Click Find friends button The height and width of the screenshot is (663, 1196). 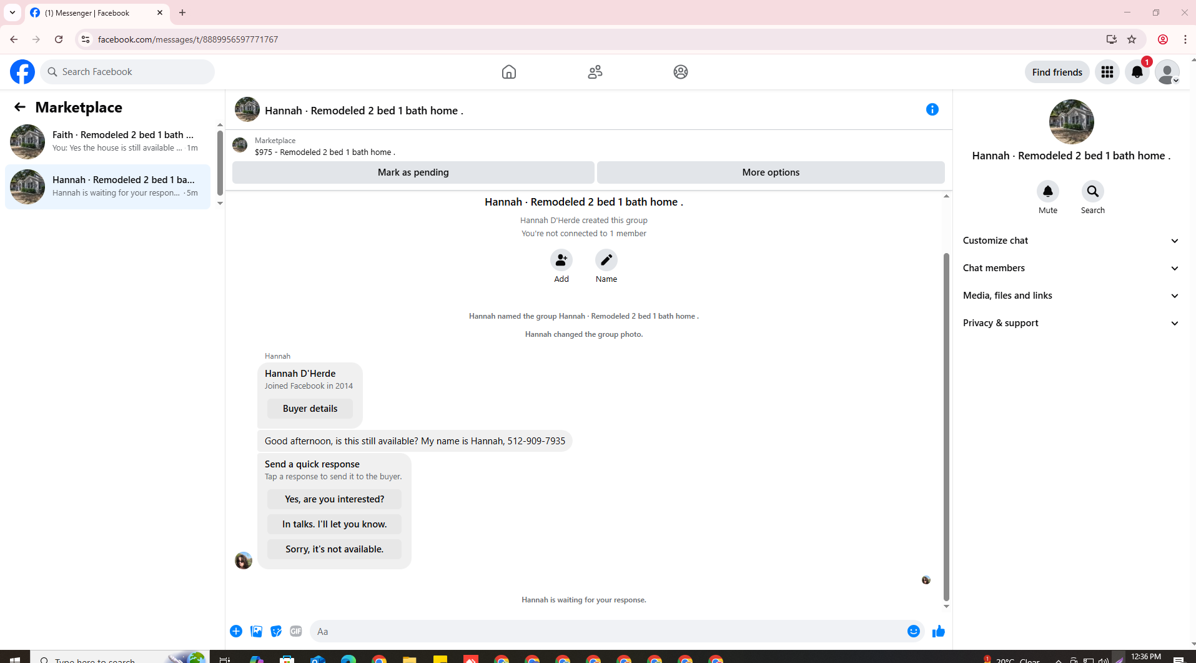[x=1057, y=72]
